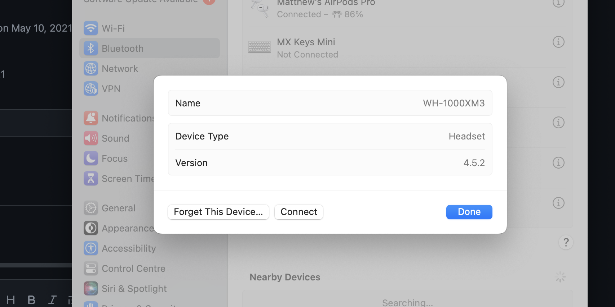Click the info button next to MX Keys Mini

(x=558, y=42)
